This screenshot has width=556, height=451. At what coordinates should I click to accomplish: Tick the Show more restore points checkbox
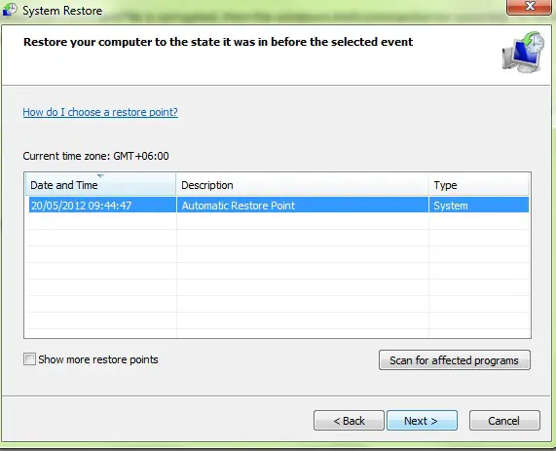pos(29,359)
